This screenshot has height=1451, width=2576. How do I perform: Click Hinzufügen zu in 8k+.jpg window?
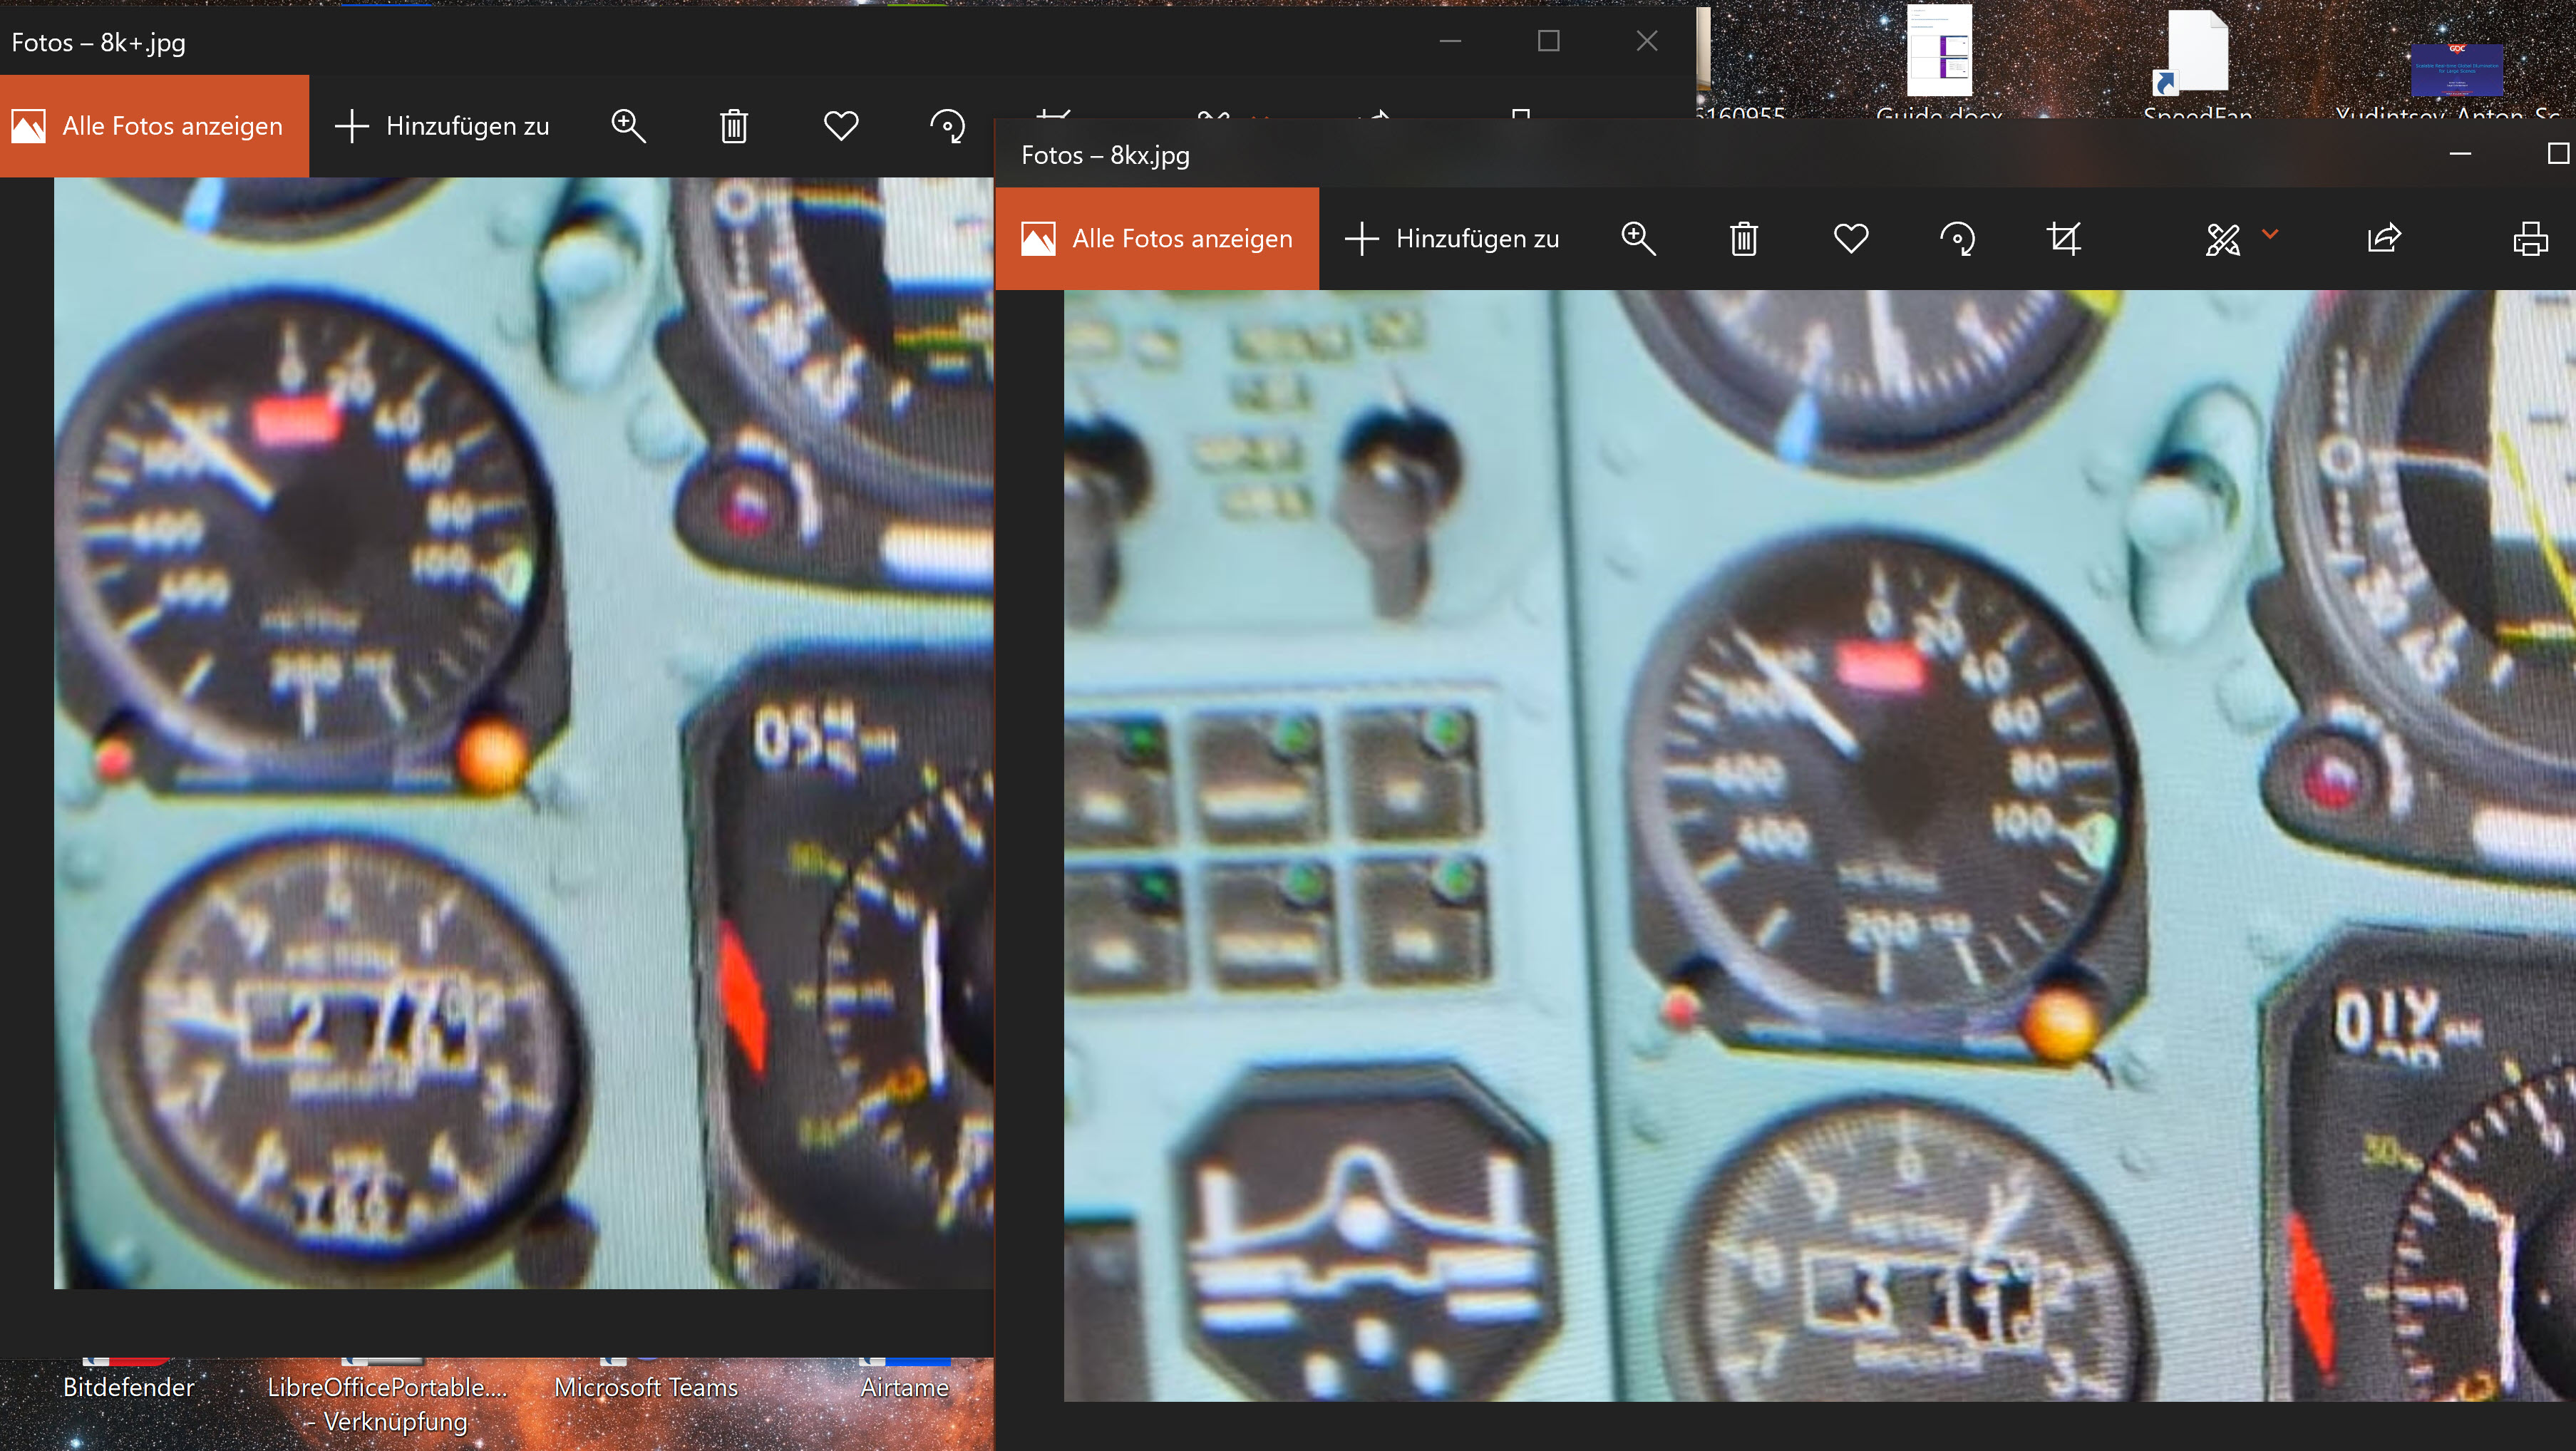pos(442,126)
